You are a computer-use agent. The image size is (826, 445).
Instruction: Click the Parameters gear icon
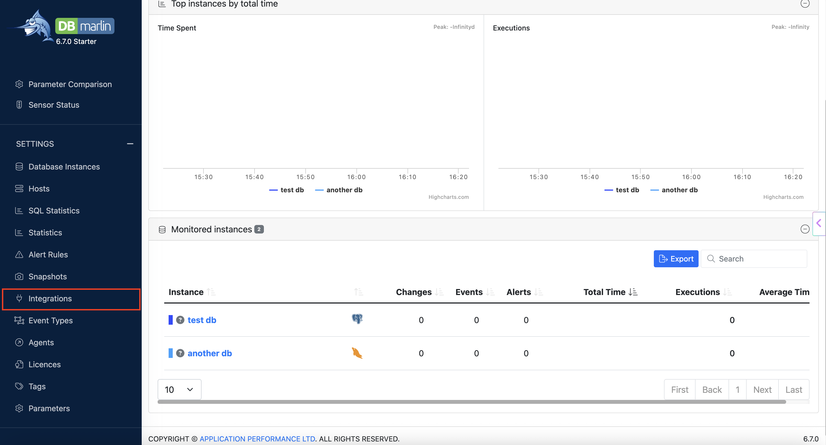(19, 408)
